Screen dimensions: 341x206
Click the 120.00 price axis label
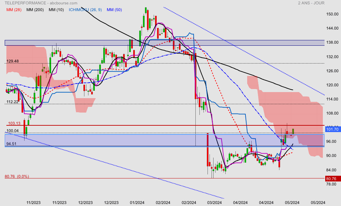[332, 85]
